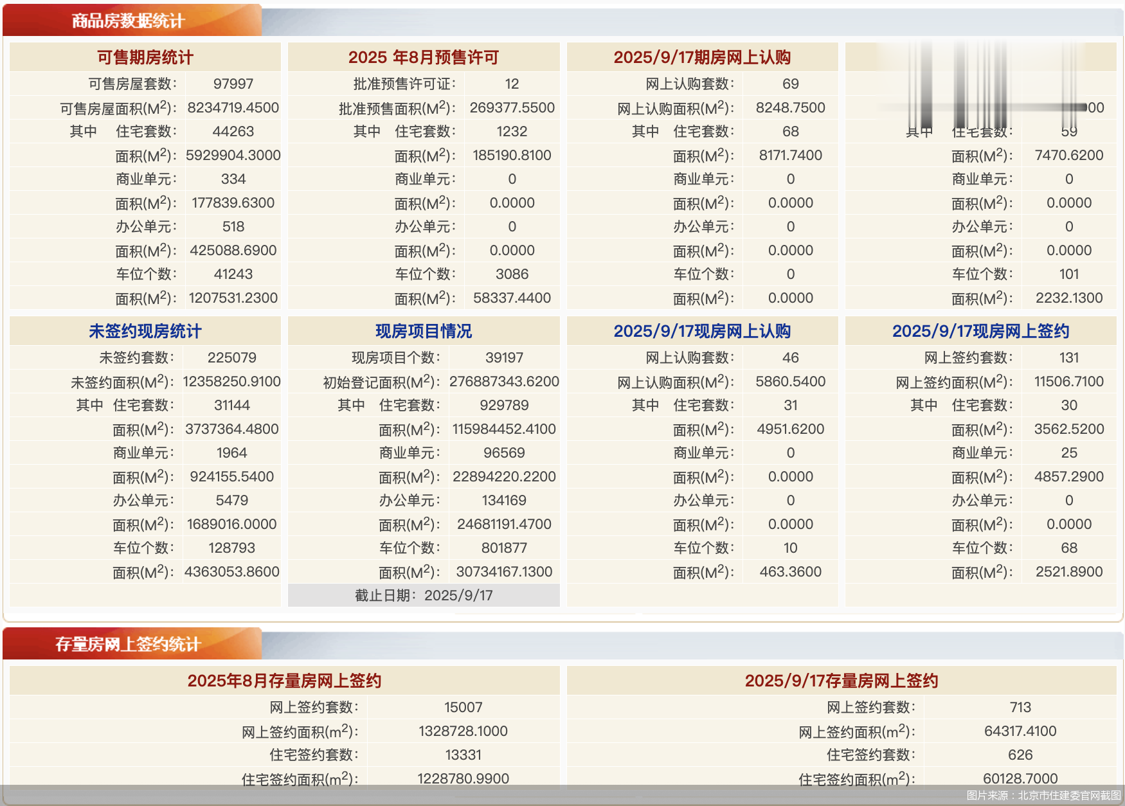Click the area value 185190.8100
Screen dimensions: 1125x806
tap(512, 155)
